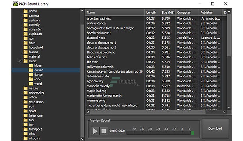Stop the sound preview

tap(103, 131)
